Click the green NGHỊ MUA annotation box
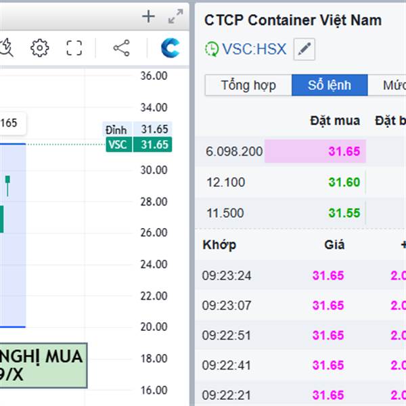The width and height of the screenshot is (406, 406). [x=43, y=365]
